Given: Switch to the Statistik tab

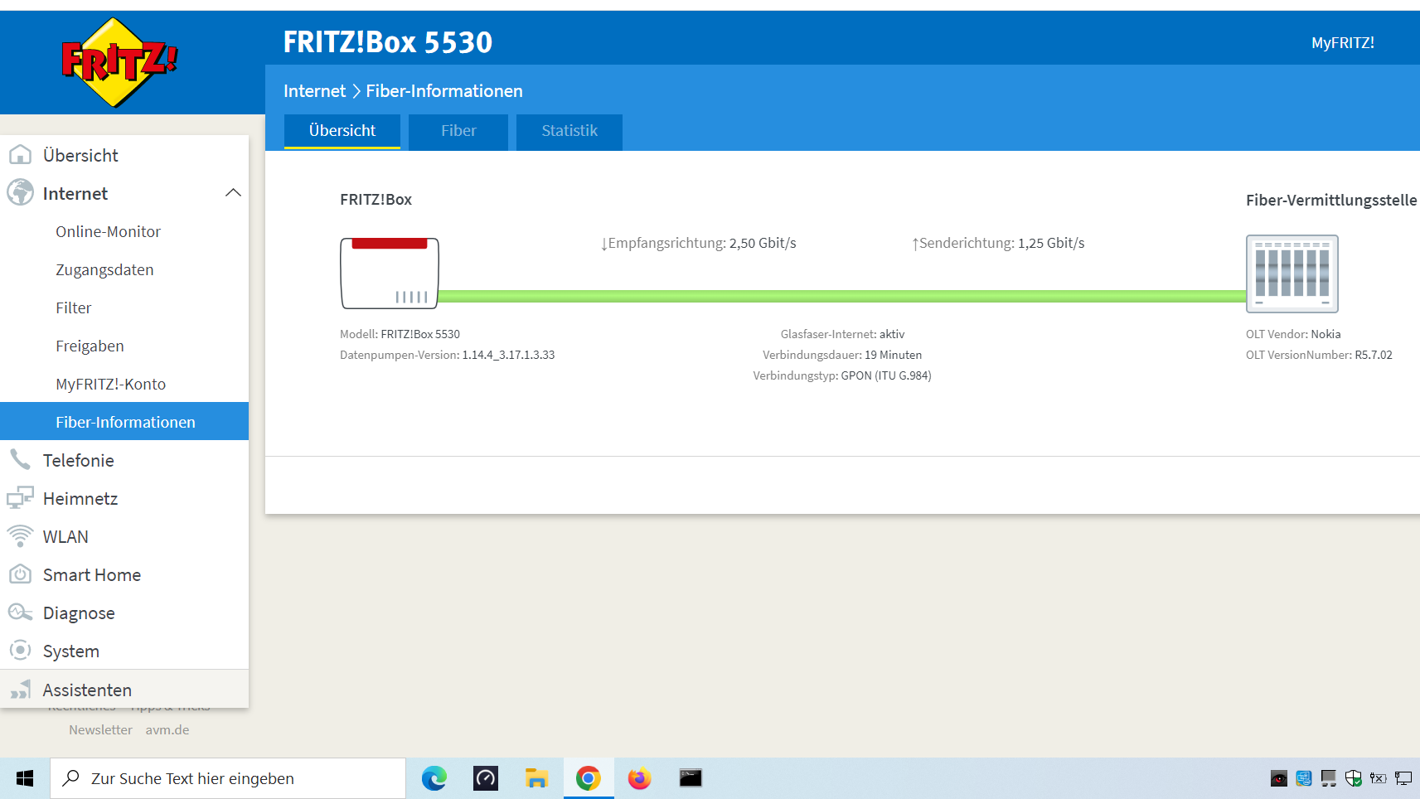Looking at the screenshot, I should (x=569, y=131).
